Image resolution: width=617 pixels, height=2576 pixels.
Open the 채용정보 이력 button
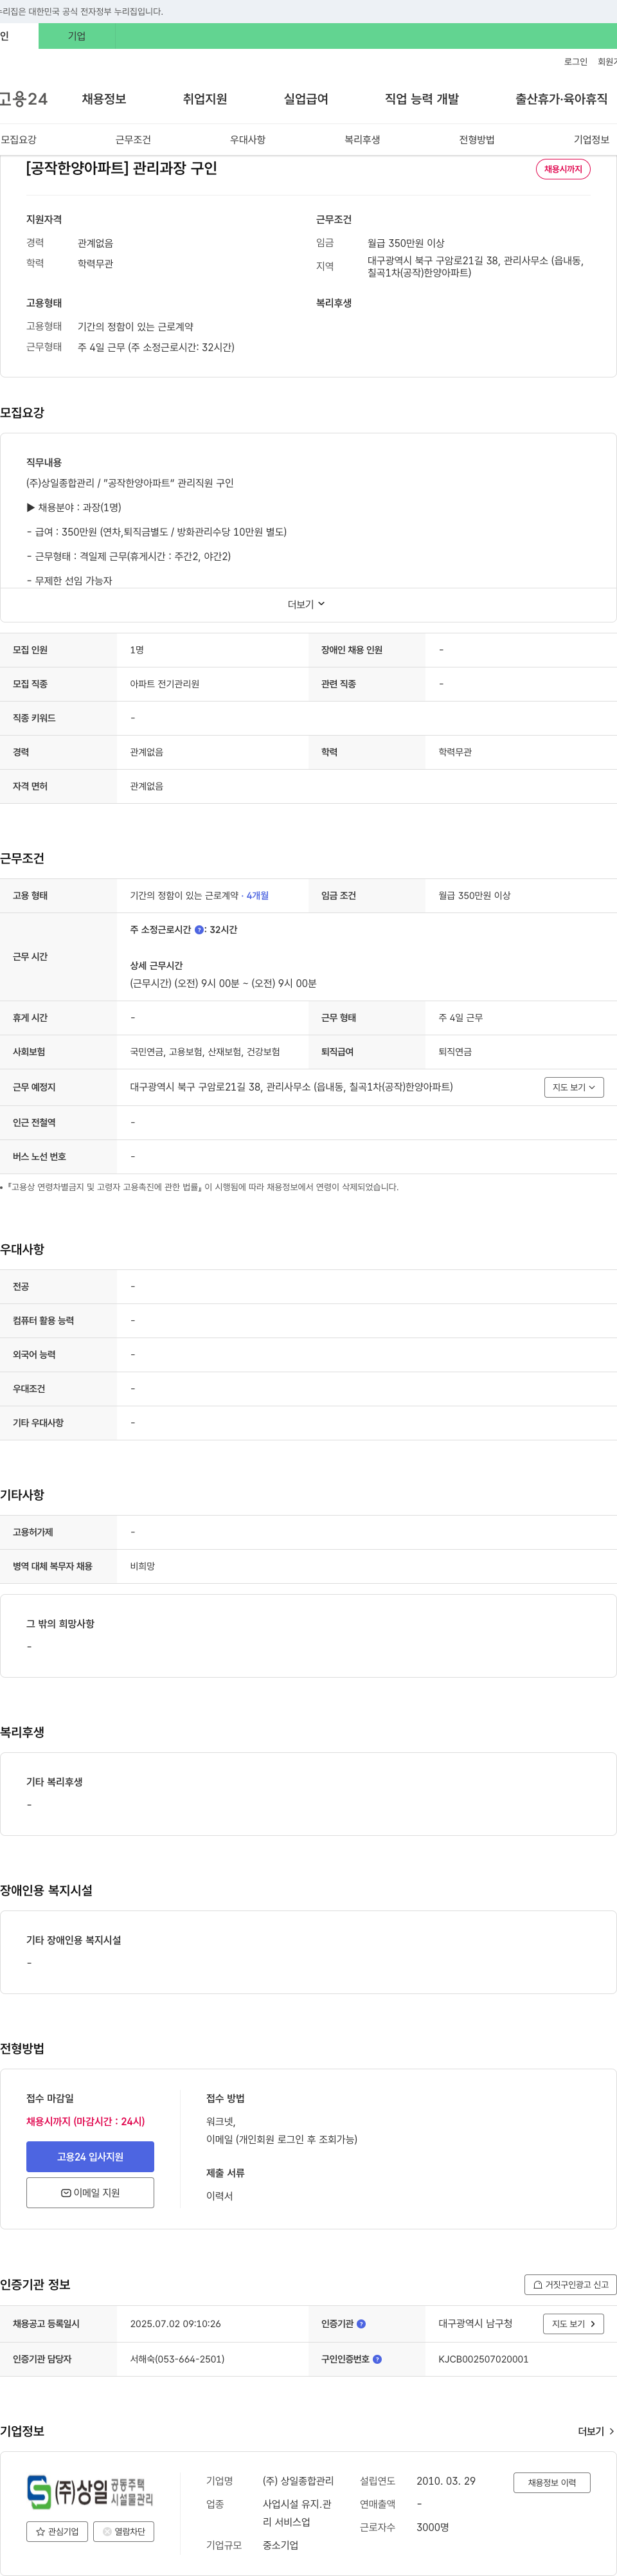(552, 2482)
